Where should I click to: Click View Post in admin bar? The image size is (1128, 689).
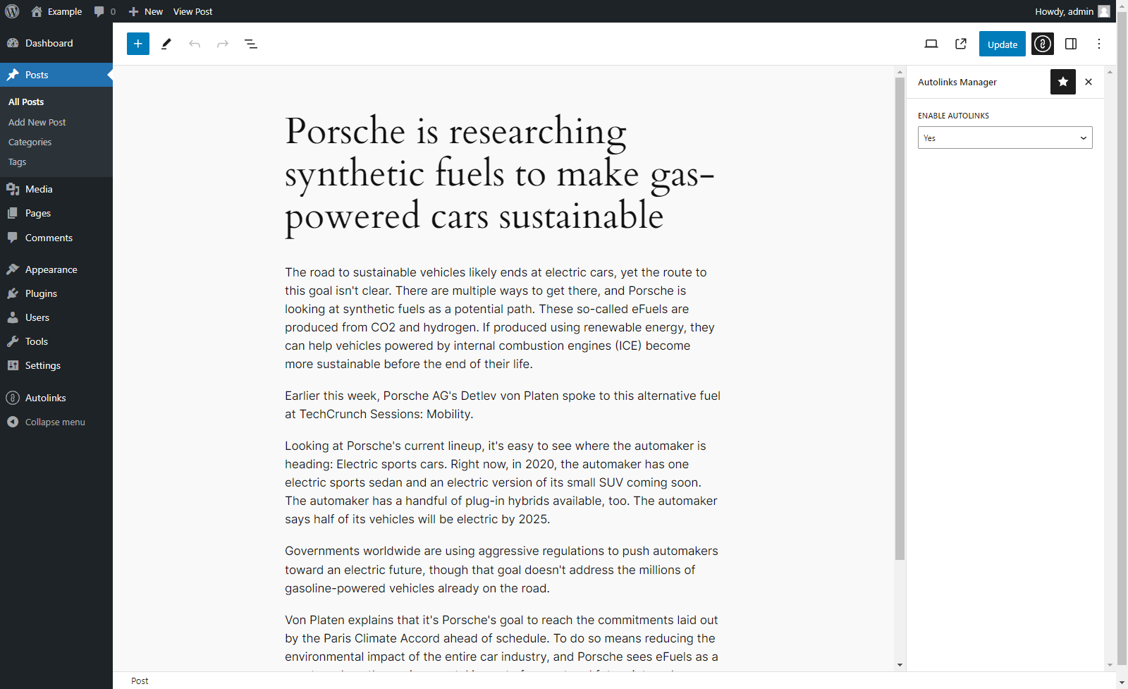click(x=192, y=11)
